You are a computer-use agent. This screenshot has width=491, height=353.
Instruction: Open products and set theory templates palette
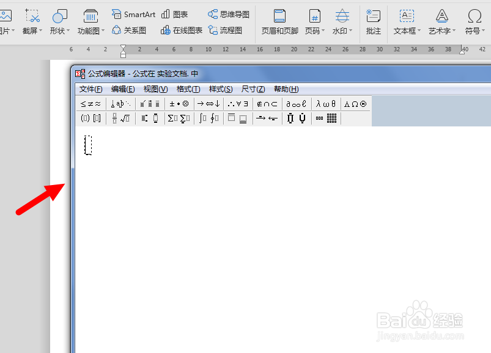tap(297, 118)
